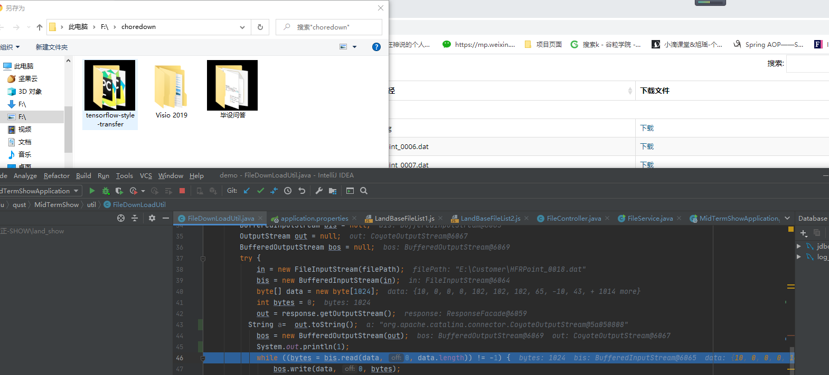Click 新建文件夹 new folder button

(x=52, y=47)
